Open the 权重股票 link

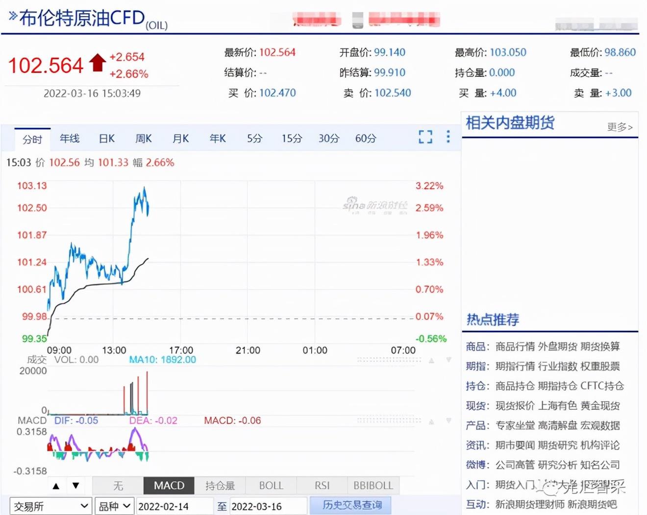tap(600, 366)
